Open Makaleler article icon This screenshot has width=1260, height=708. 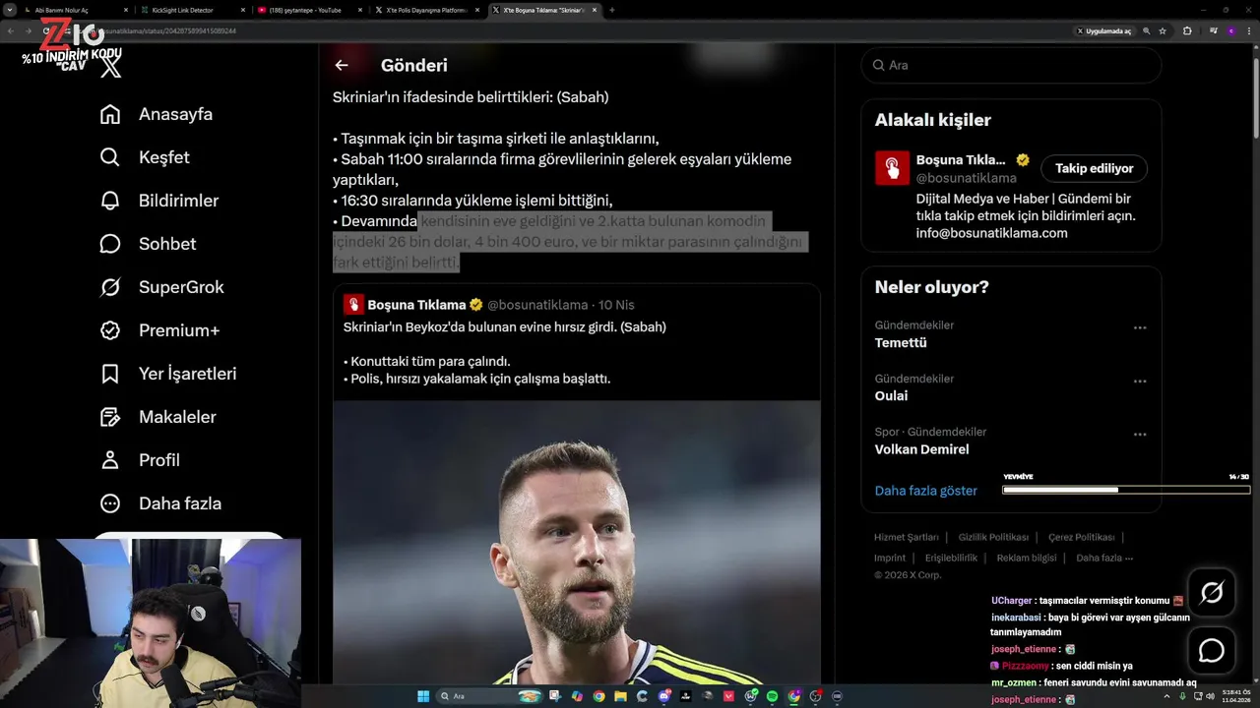[110, 417]
